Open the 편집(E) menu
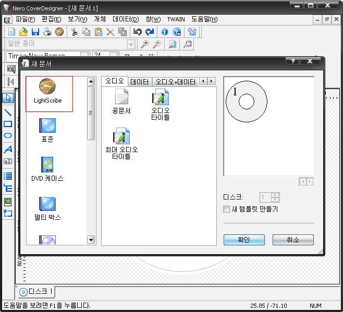343x312 pixels. click(52, 19)
